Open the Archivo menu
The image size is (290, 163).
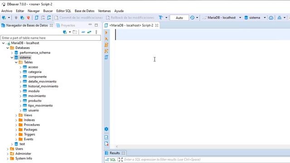coord(7,11)
